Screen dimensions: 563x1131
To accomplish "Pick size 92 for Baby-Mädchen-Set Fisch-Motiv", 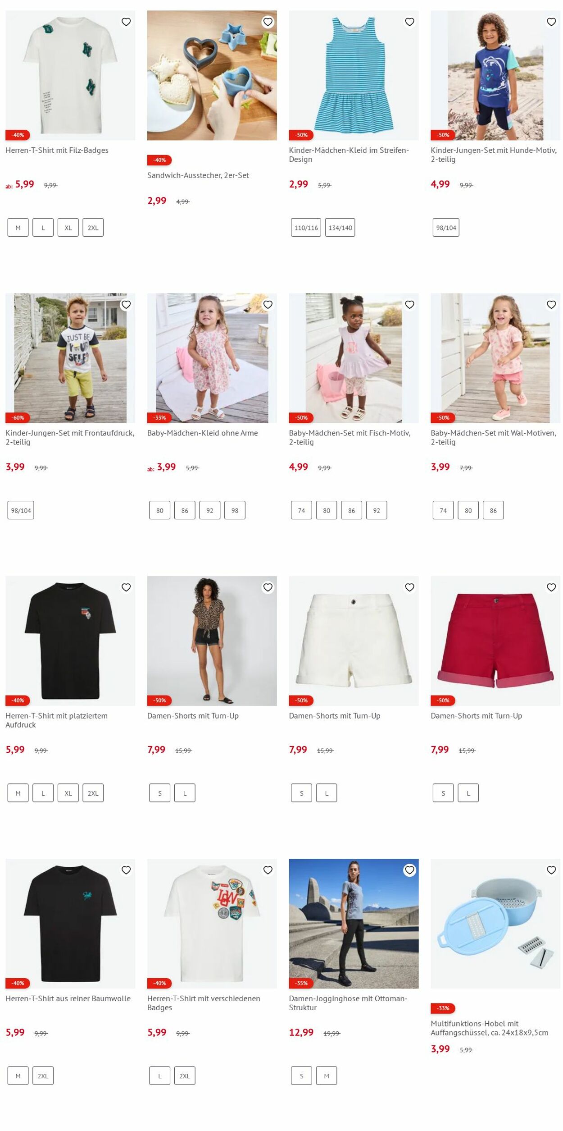I will [377, 510].
